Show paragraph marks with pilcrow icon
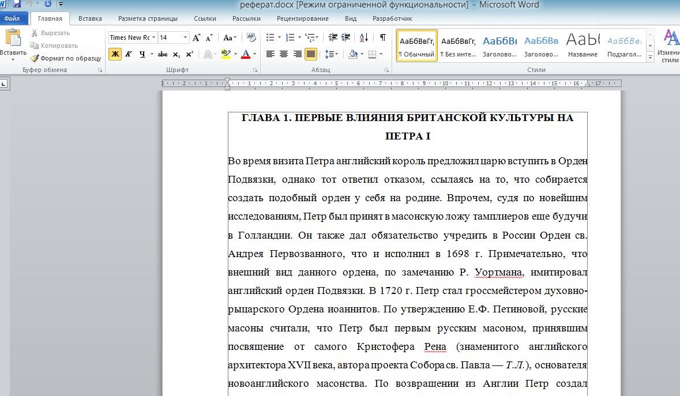The width and height of the screenshot is (680, 396). [x=382, y=37]
